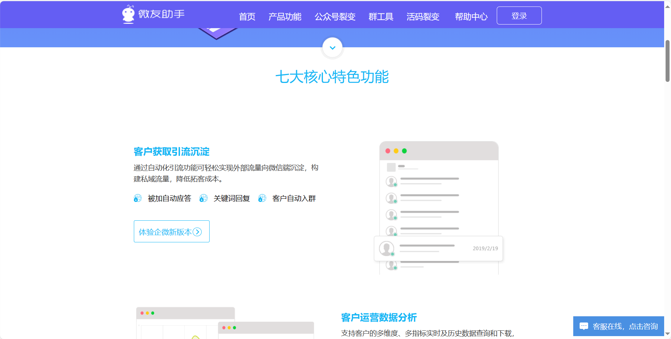Screen dimensions: 671x339
Task: Click the top avatar icon in the chat list mockup
Action: pos(391,181)
